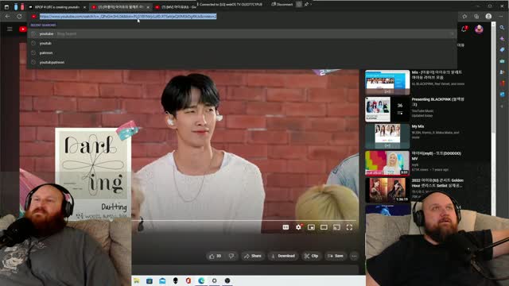Click the Download button below the video
Viewport: 509px width, 286px height.
(283, 256)
